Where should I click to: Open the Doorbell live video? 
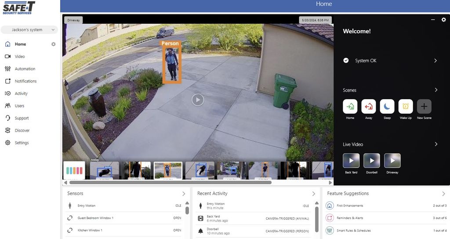pos(372,161)
